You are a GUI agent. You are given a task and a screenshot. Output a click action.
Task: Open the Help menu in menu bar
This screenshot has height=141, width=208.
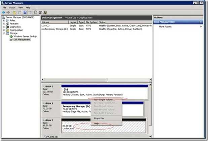[x=28, y=7]
